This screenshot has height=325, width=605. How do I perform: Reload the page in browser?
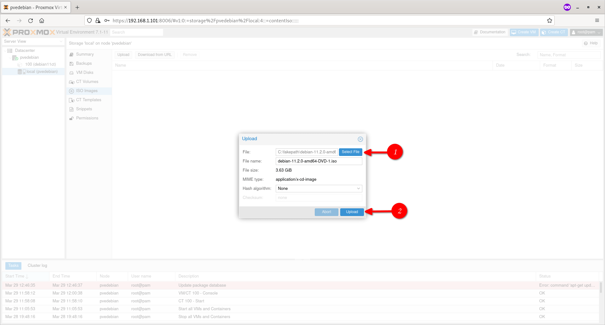(x=31, y=21)
